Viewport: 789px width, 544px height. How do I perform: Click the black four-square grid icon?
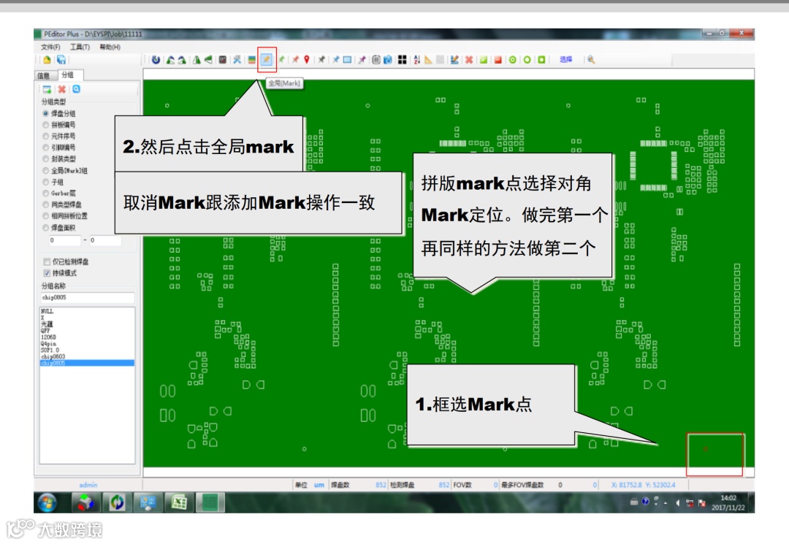point(402,59)
